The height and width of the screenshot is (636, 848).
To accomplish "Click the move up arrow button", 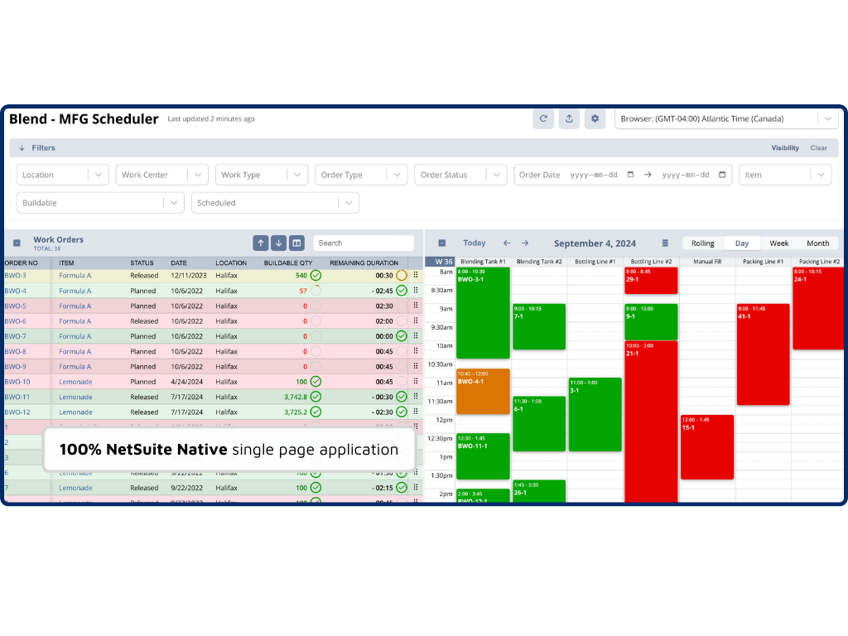I will (x=261, y=243).
